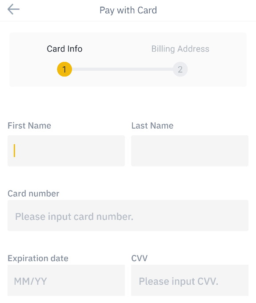Focus the Last Name input field
Screen dimensions: 256x303
(x=190, y=151)
